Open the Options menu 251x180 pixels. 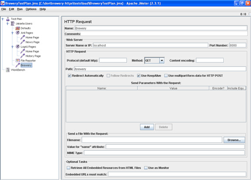(31, 9)
